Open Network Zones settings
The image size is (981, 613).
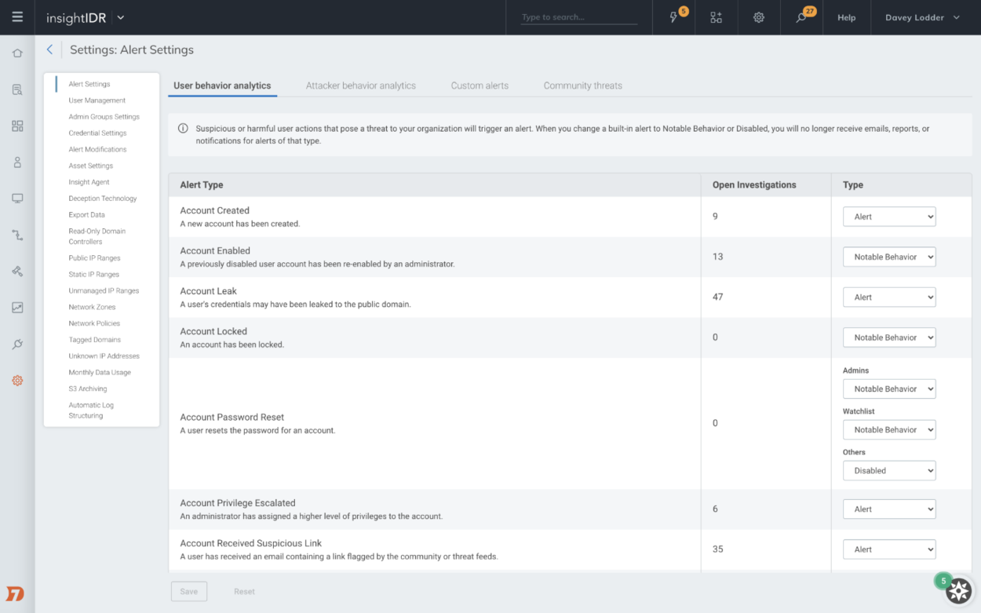pyautogui.click(x=92, y=308)
